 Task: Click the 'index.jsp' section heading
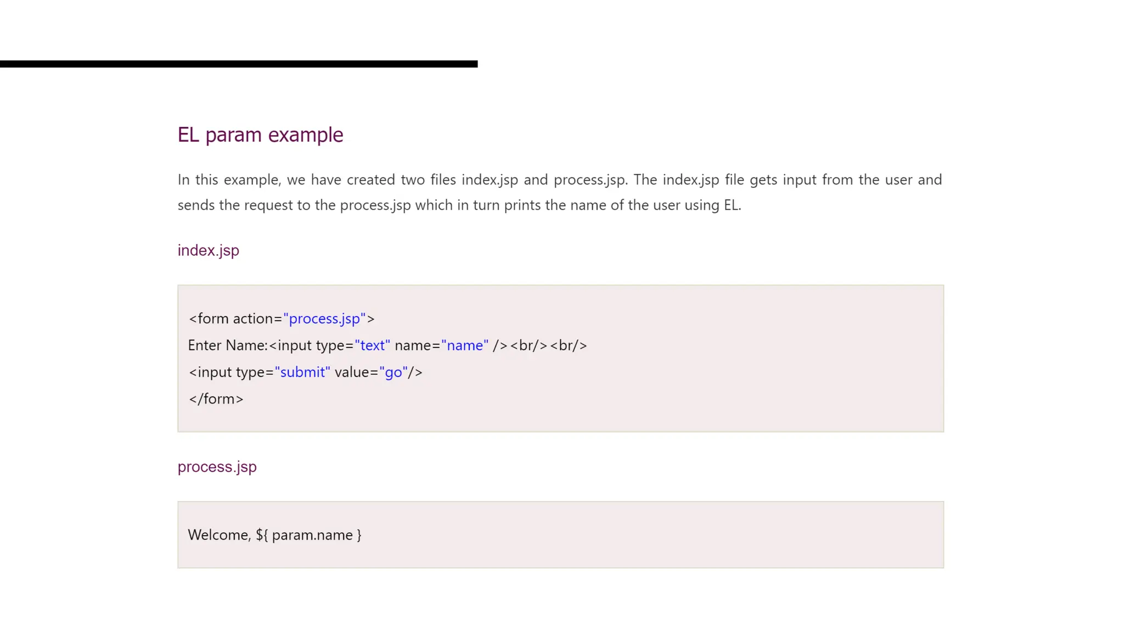click(x=208, y=250)
